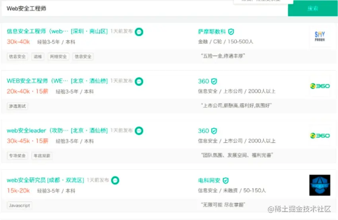Click the salary 30k-40k text
The height and width of the screenshot is (220, 338).
18,42
